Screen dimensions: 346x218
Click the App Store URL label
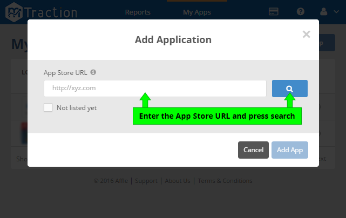click(x=65, y=73)
